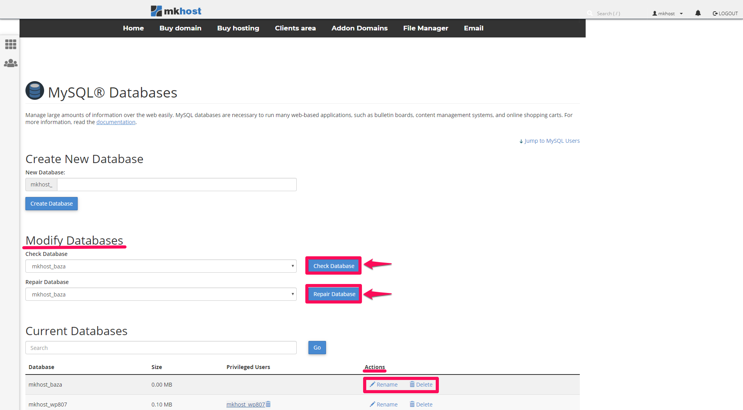This screenshot has height=410, width=743.
Task: Open the Check Database dropdown
Action: point(161,266)
